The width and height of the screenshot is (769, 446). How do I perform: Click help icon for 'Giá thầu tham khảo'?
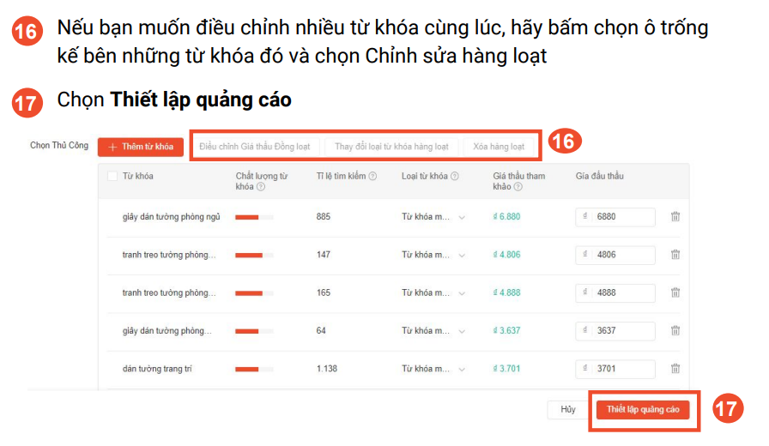click(x=513, y=186)
